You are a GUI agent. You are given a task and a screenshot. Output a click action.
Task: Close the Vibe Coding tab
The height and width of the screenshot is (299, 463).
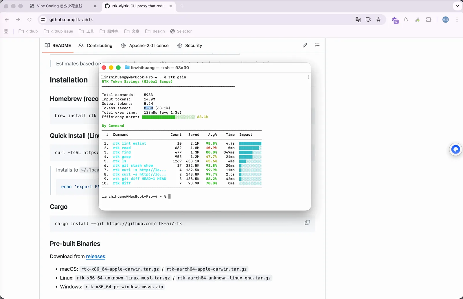pos(95,6)
